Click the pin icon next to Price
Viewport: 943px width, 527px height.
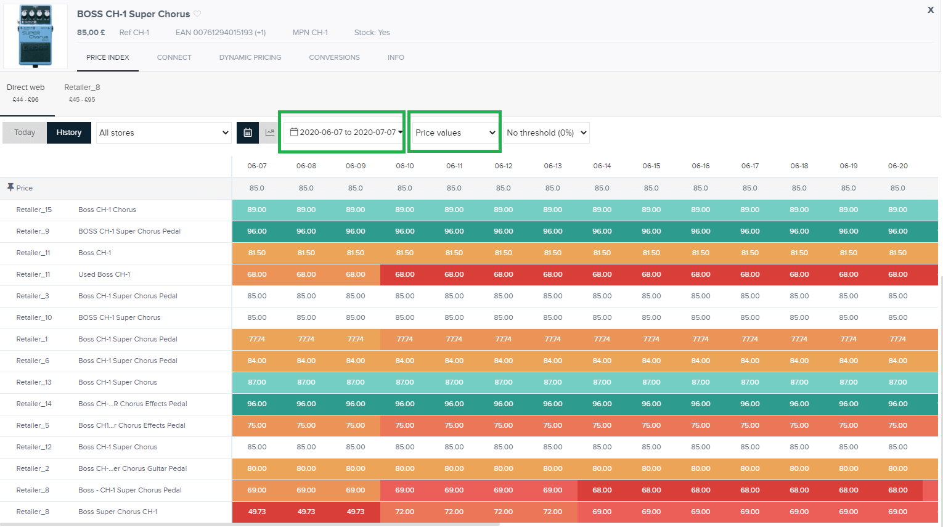10,187
